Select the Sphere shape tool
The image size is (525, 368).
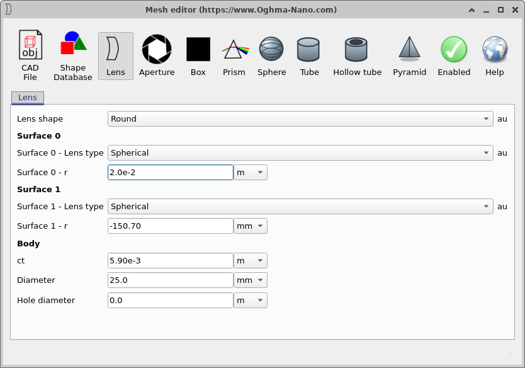pyautogui.click(x=271, y=55)
